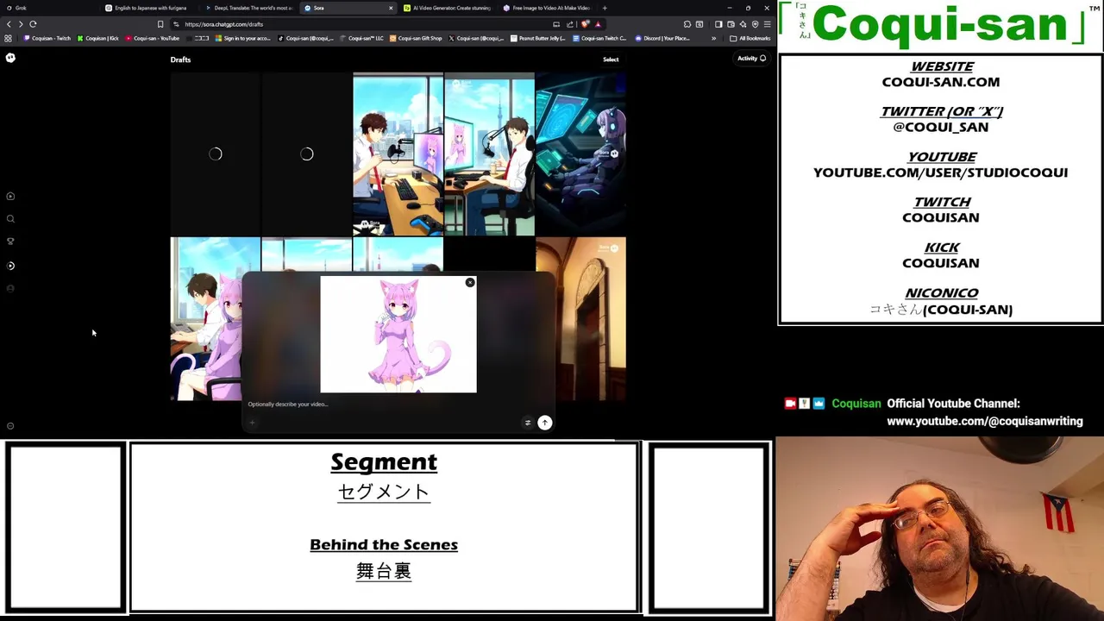Viewport: 1104px width, 621px height.
Task: Open the browser extensions puzzle icon
Action: pos(687,24)
